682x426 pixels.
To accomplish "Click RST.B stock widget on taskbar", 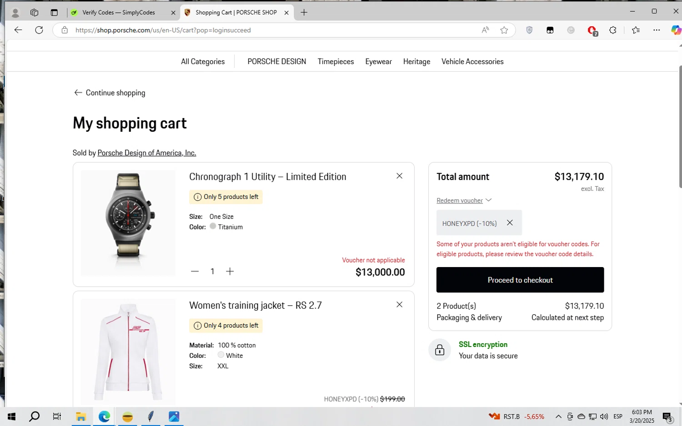I will tap(516, 416).
